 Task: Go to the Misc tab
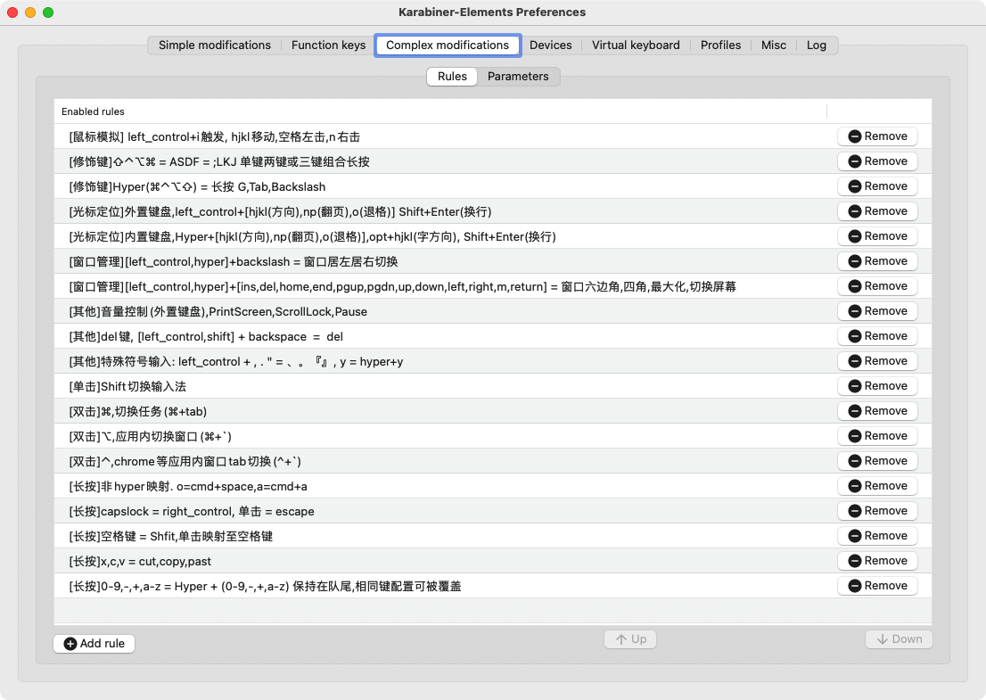pos(774,45)
